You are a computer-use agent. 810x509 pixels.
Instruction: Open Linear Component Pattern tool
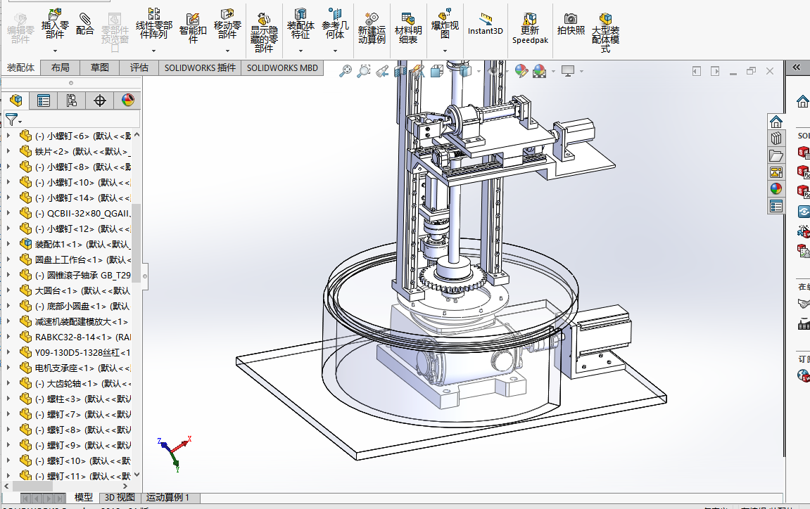(154, 25)
